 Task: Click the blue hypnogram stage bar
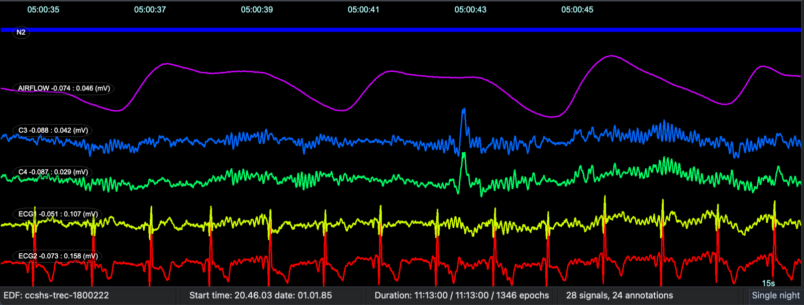tap(402, 30)
